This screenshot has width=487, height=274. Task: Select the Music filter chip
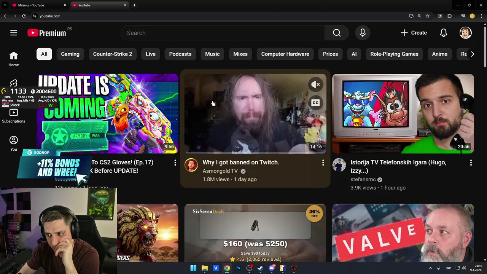(212, 54)
